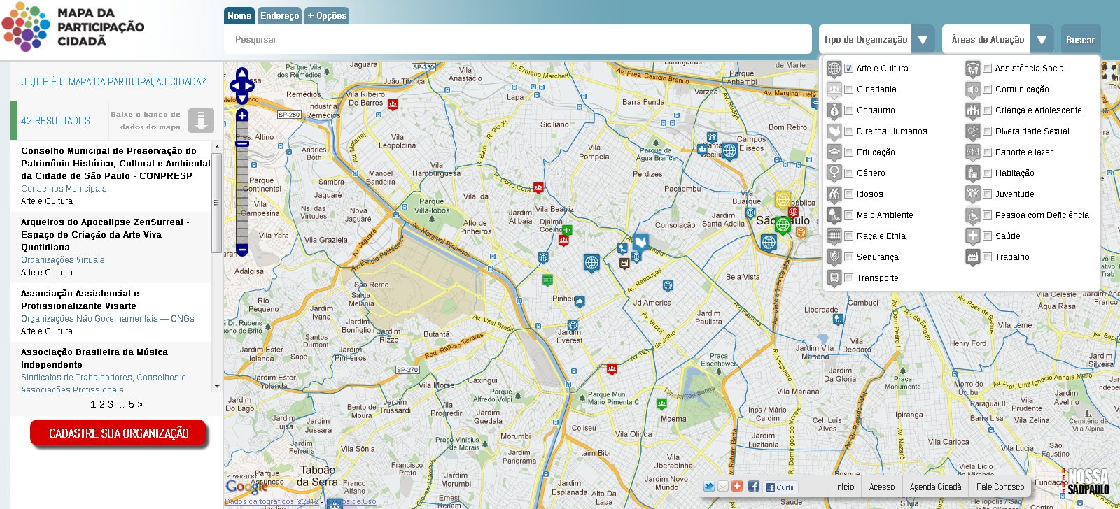Select the Educação checkbox
This screenshot has width=1120, height=509.
848,152
